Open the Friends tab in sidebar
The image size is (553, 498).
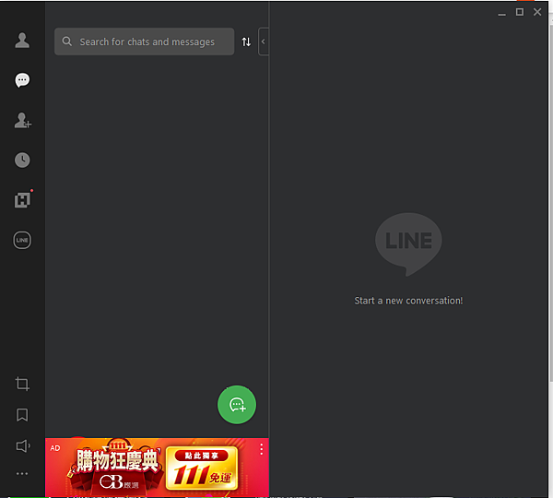(22, 40)
